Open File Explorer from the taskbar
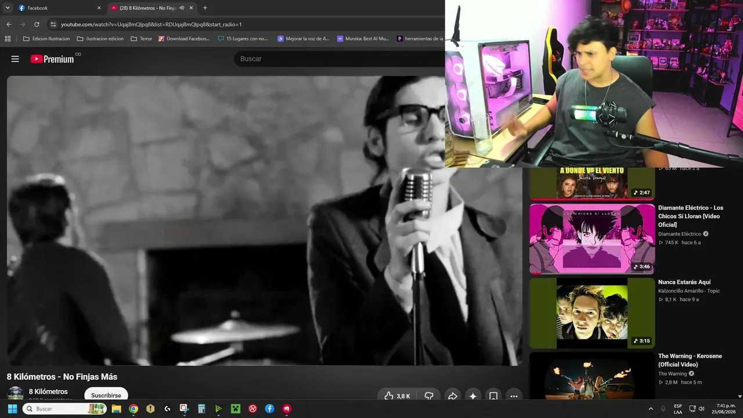 point(116,409)
